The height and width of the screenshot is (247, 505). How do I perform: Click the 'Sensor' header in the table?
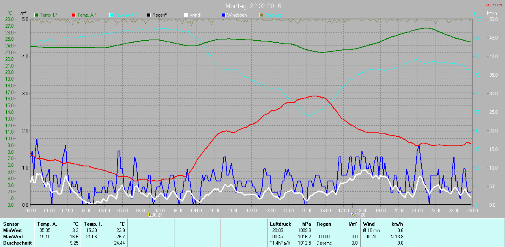pyautogui.click(x=11, y=224)
